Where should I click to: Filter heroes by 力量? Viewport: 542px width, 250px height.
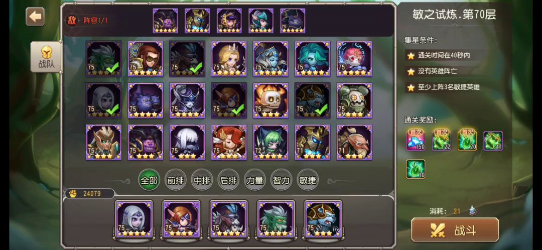tap(255, 180)
